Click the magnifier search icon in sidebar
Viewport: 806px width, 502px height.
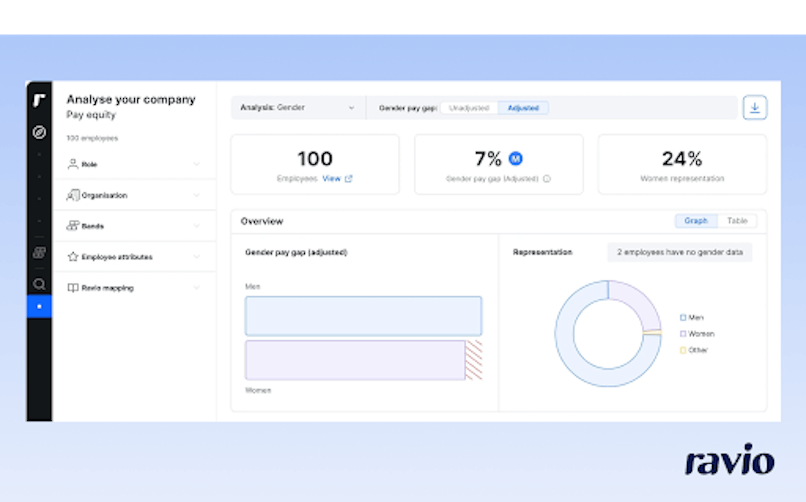click(x=39, y=284)
